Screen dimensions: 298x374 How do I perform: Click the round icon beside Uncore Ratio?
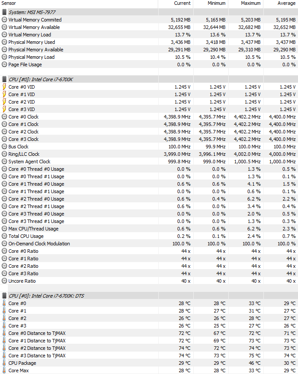(4, 281)
